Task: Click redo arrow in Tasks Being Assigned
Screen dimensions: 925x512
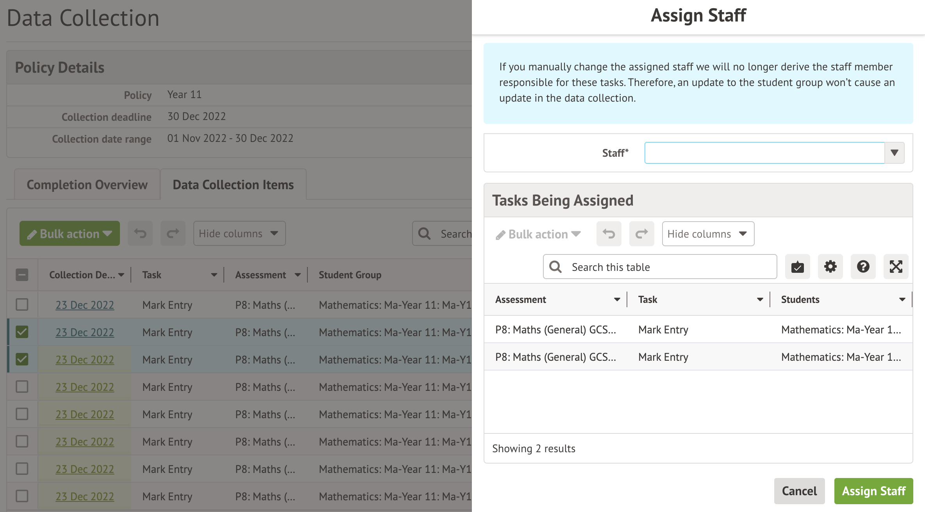Action: click(x=641, y=234)
